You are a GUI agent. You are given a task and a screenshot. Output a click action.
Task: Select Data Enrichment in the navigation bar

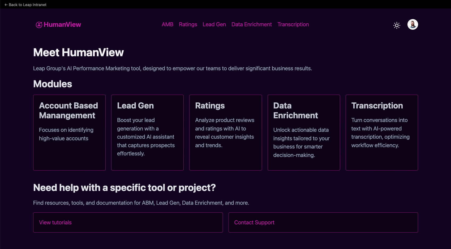(251, 24)
